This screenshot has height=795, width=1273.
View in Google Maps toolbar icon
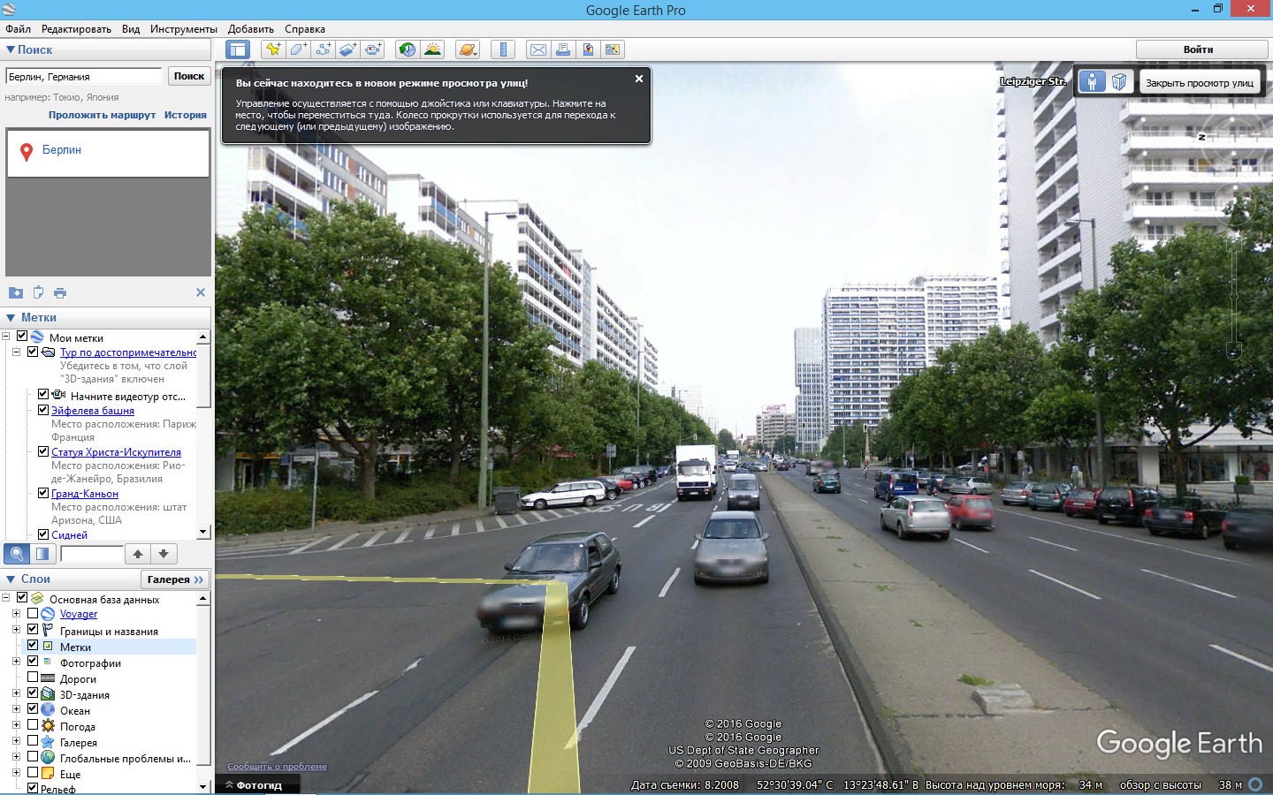point(612,49)
